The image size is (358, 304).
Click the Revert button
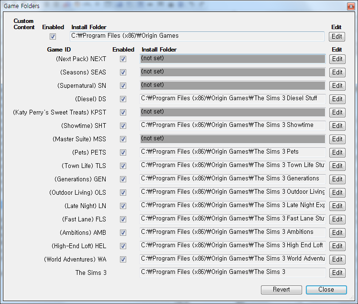tap(282, 290)
